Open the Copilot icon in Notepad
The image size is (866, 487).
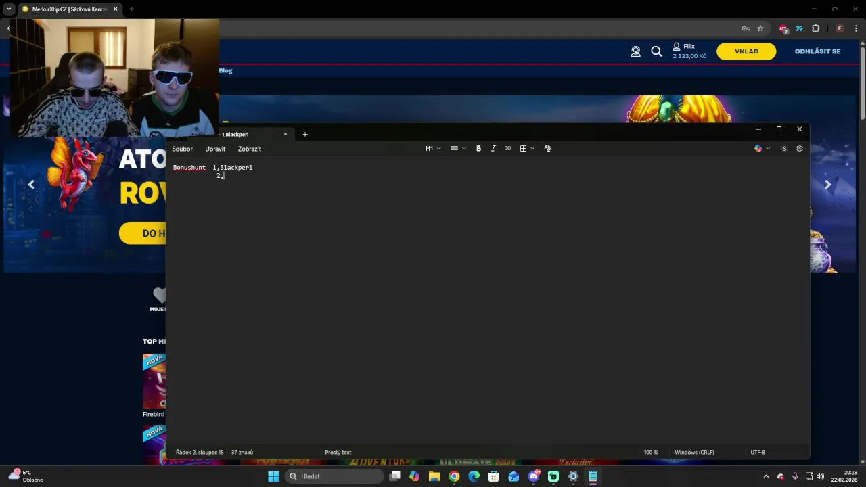[758, 148]
